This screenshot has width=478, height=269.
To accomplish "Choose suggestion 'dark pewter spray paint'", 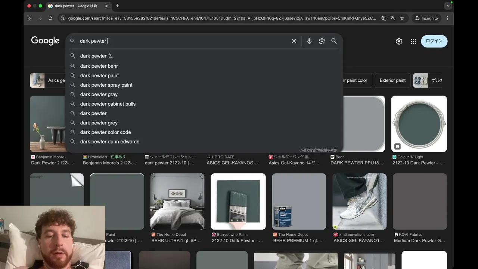I will pos(204,85).
